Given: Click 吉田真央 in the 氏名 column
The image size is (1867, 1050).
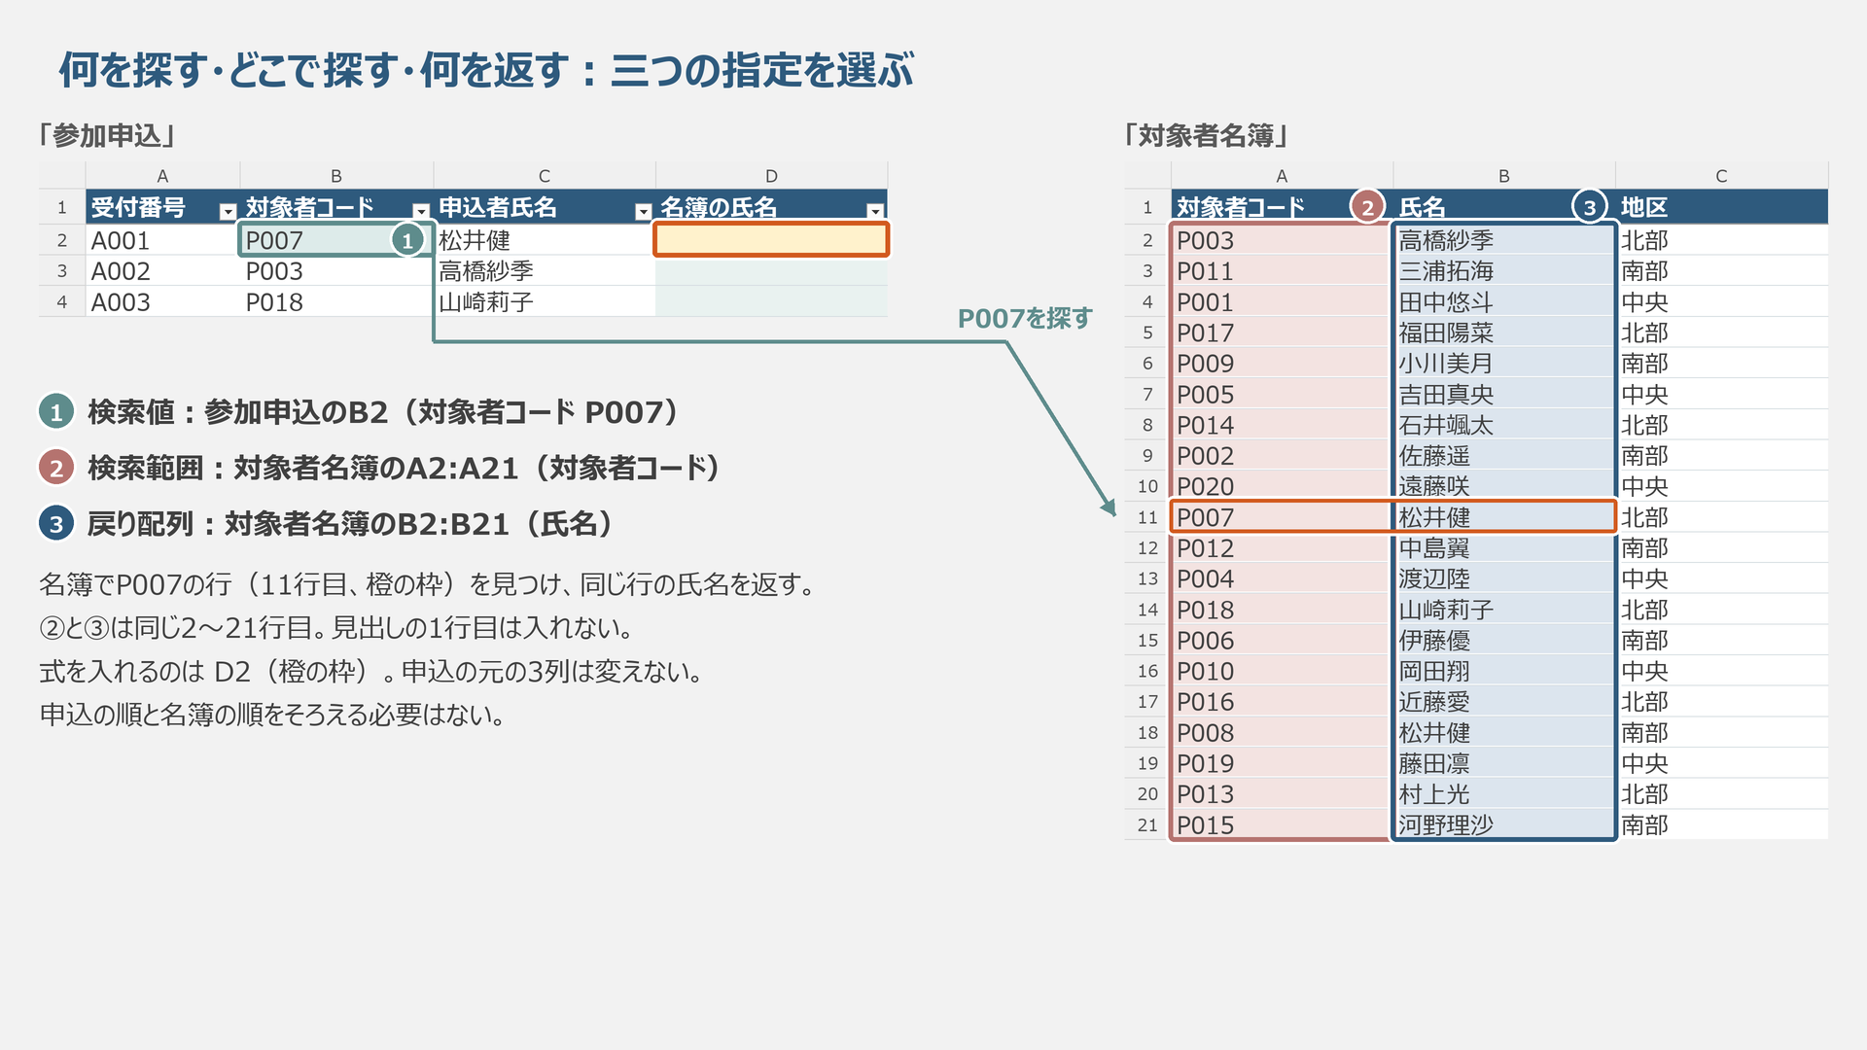Looking at the screenshot, I should click(x=1503, y=395).
